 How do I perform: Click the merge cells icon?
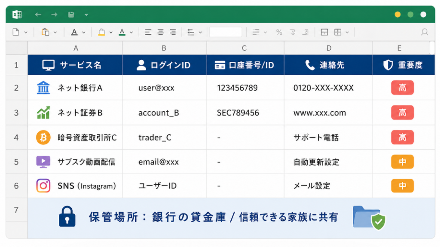[x=324, y=32]
